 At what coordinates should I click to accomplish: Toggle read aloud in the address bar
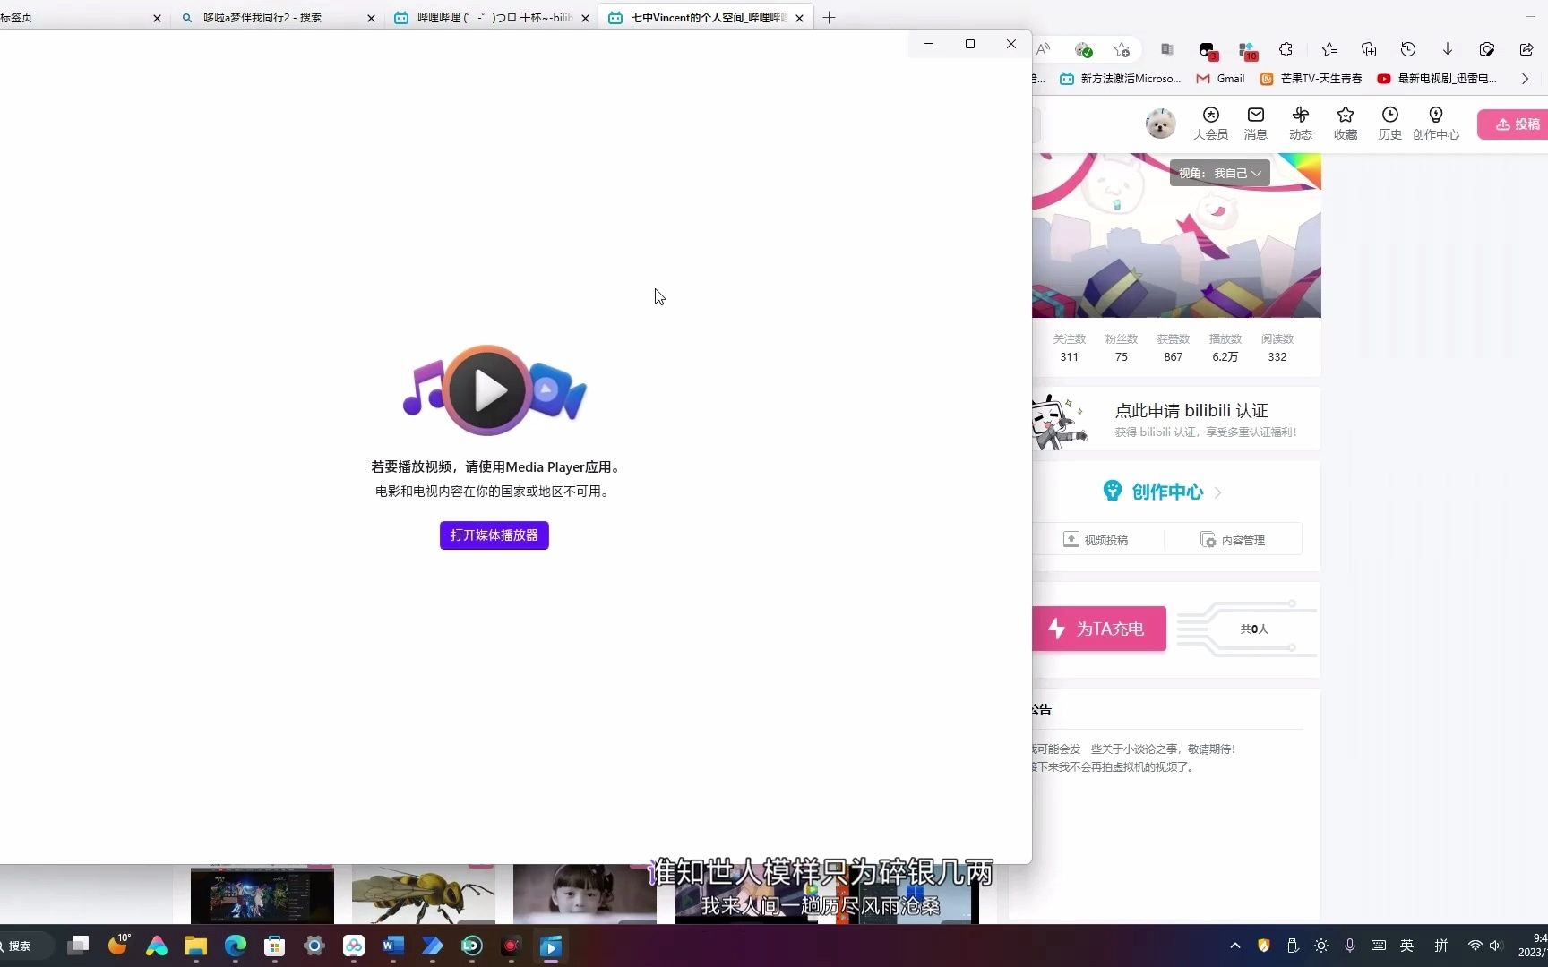click(x=1043, y=49)
